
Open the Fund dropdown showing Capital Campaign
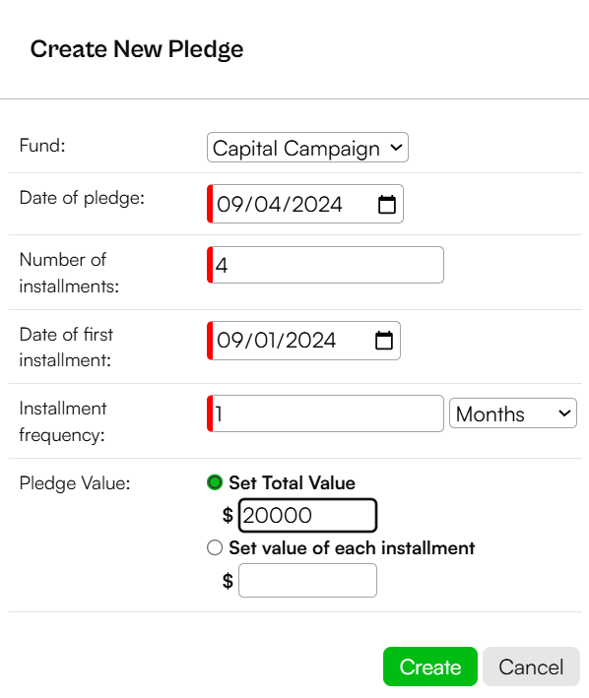click(x=307, y=148)
